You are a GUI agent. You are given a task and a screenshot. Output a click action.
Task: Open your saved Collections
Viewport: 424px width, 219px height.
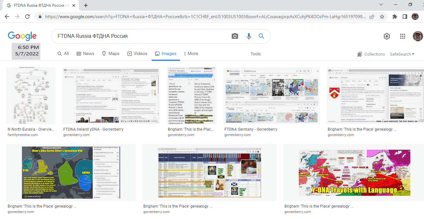(371, 54)
